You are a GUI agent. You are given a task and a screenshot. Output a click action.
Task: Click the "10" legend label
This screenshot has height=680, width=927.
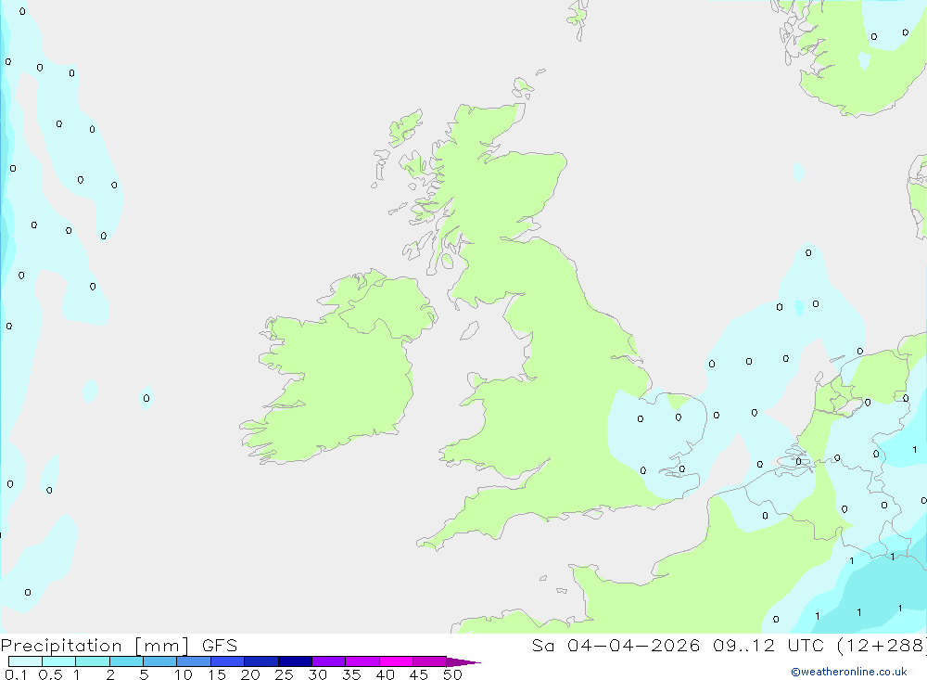coord(184,674)
